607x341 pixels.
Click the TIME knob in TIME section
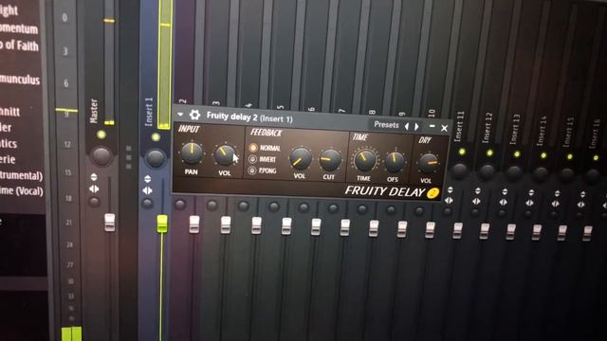tap(364, 160)
